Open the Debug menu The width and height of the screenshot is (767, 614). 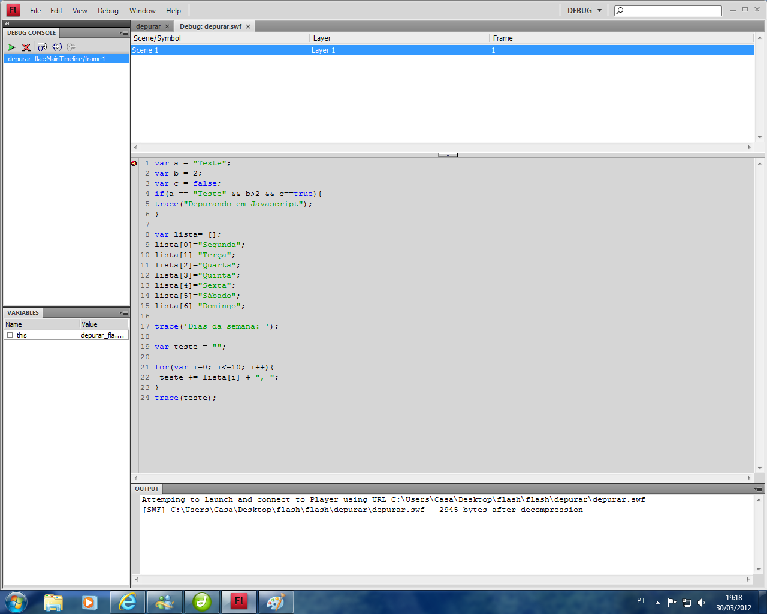pyautogui.click(x=108, y=10)
